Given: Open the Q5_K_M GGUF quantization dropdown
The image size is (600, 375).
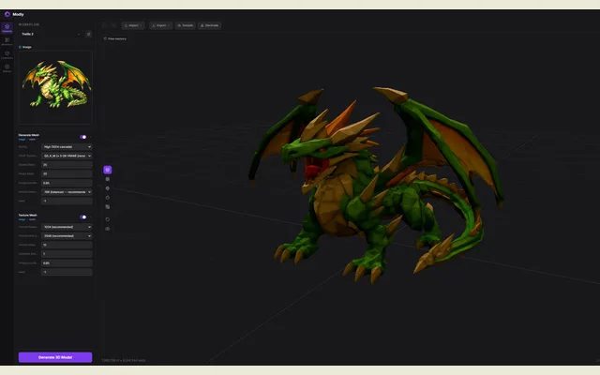Looking at the screenshot, I should 67,156.
